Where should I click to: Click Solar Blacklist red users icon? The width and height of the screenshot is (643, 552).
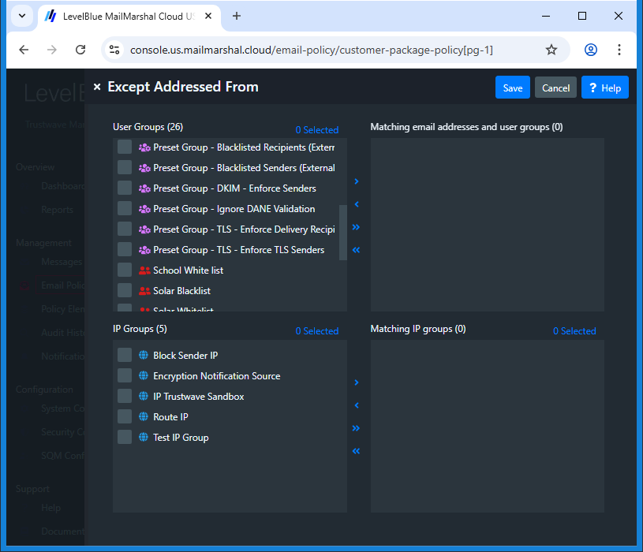pyautogui.click(x=144, y=291)
